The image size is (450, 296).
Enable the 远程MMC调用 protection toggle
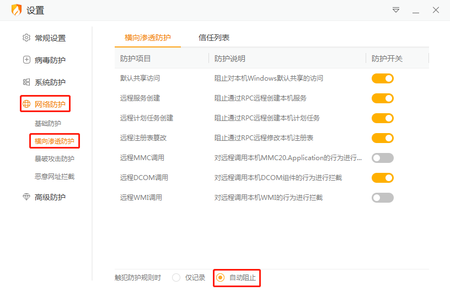pyautogui.click(x=382, y=158)
